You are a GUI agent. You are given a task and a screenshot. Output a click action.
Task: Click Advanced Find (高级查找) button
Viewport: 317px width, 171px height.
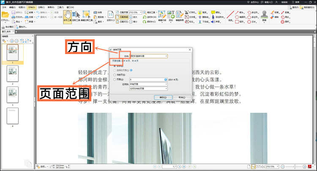(307, 7)
